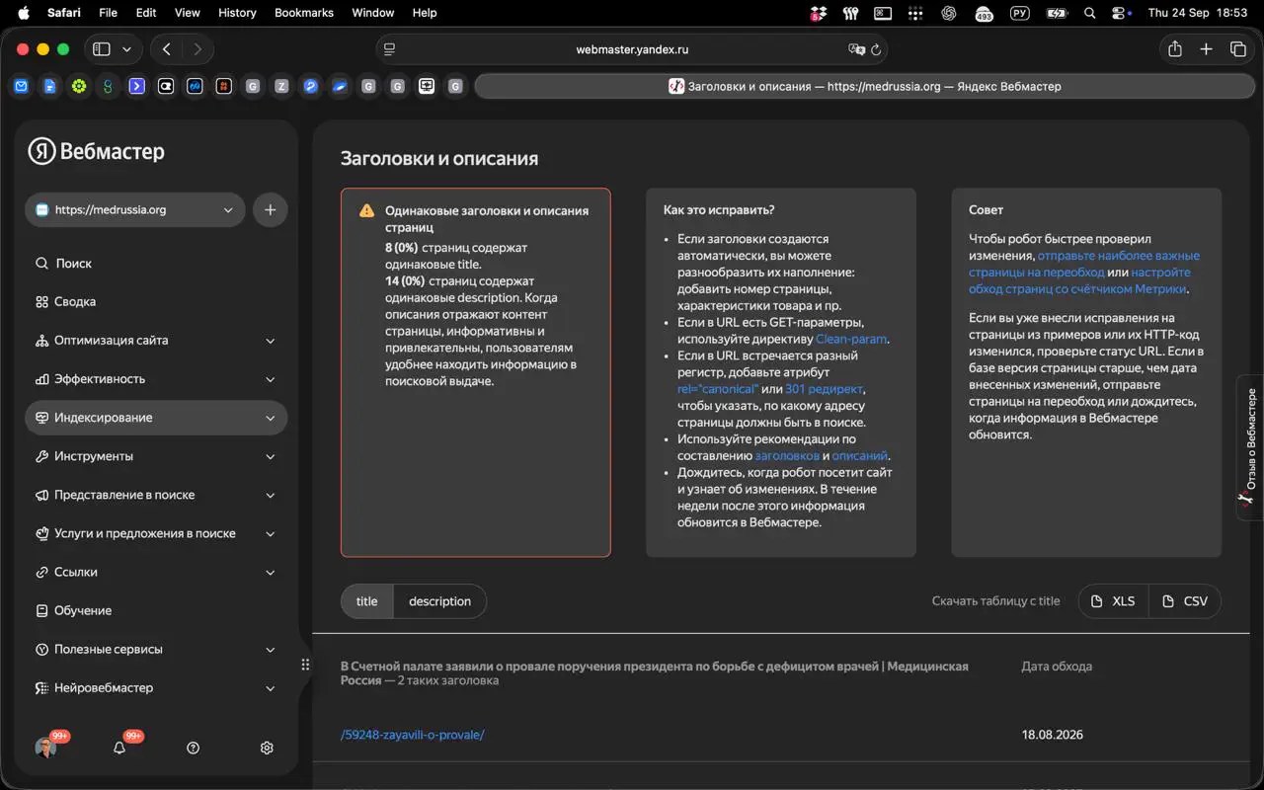Click link настройте обход страниц со счётчиком Метрики
This screenshot has width=1264, height=790.
point(1079,280)
